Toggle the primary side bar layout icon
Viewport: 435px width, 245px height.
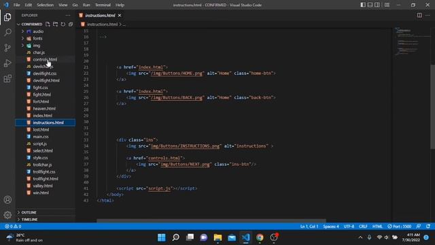pos(363,5)
